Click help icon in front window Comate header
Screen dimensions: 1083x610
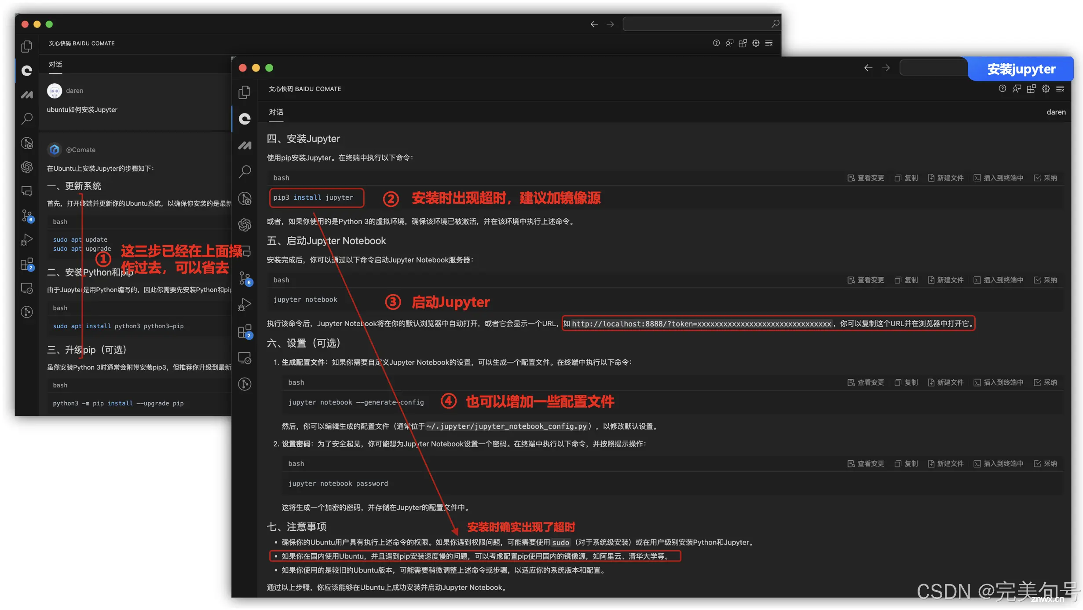(1002, 88)
